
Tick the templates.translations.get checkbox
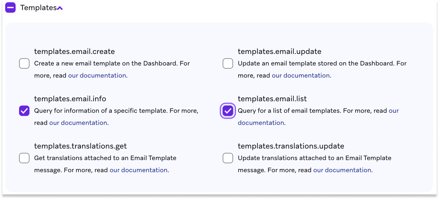pyautogui.click(x=24, y=158)
